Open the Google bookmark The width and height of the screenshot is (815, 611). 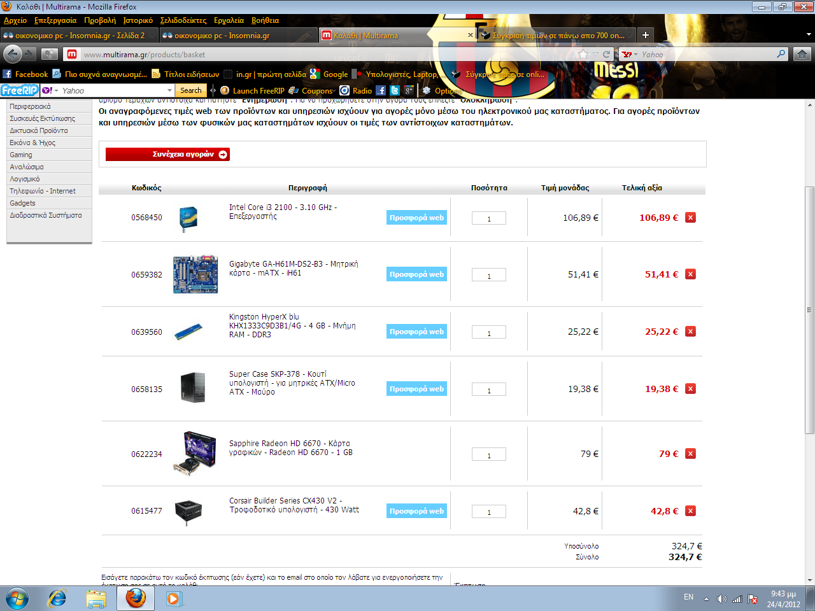[x=329, y=74]
